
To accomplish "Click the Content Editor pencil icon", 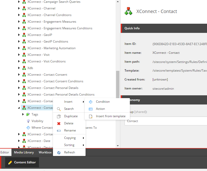I will [x=10, y=162].
